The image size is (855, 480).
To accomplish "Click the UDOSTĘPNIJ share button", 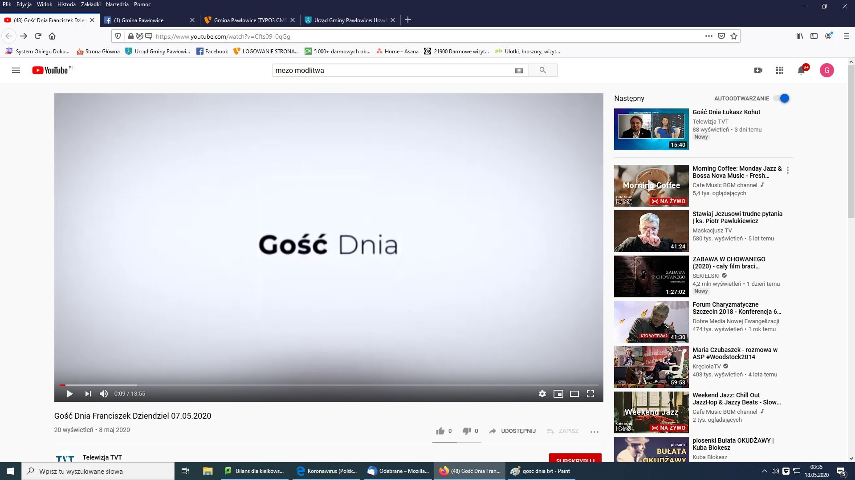I will coord(512,431).
